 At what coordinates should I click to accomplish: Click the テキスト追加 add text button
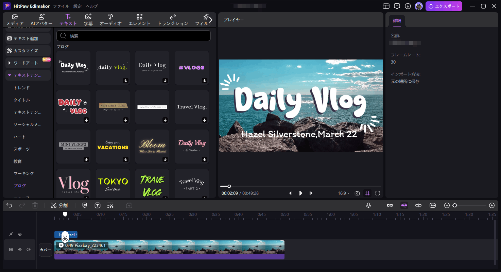tap(28, 38)
